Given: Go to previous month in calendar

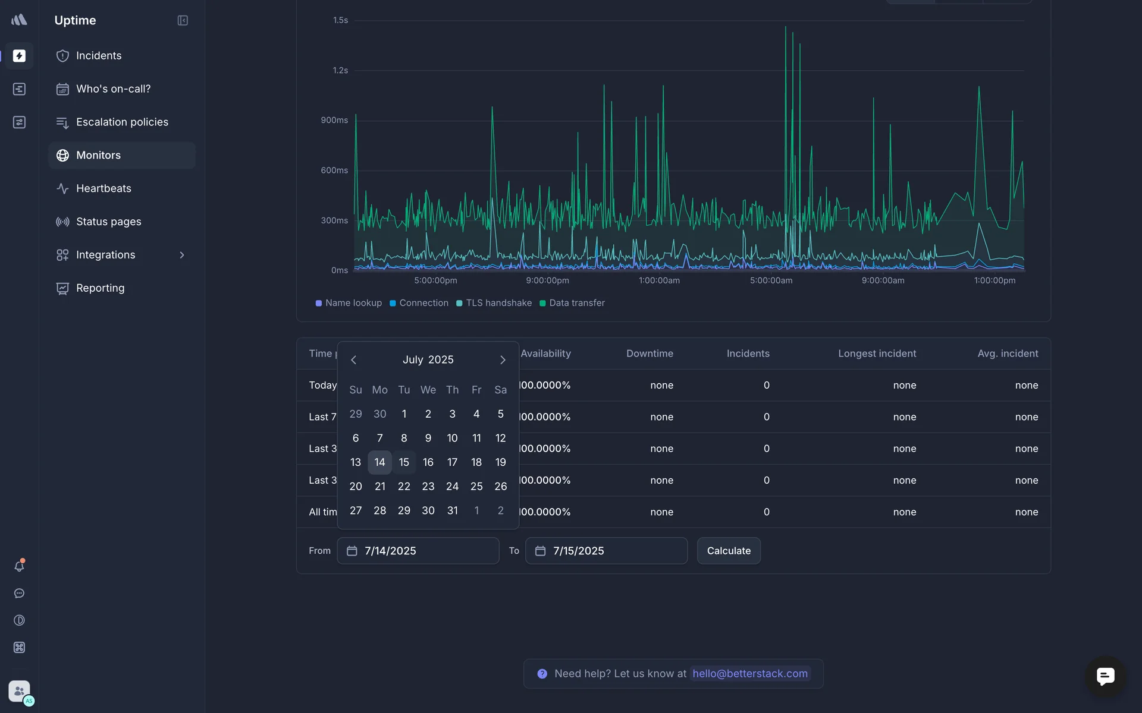Looking at the screenshot, I should pyautogui.click(x=354, y=360).
